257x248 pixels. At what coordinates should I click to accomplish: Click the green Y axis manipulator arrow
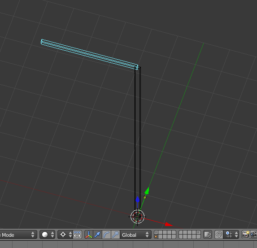tap(147, 191)
